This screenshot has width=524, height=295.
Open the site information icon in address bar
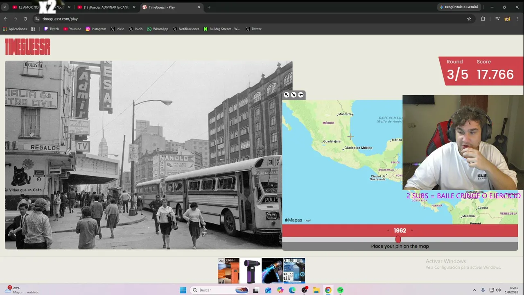pos(37,19)
